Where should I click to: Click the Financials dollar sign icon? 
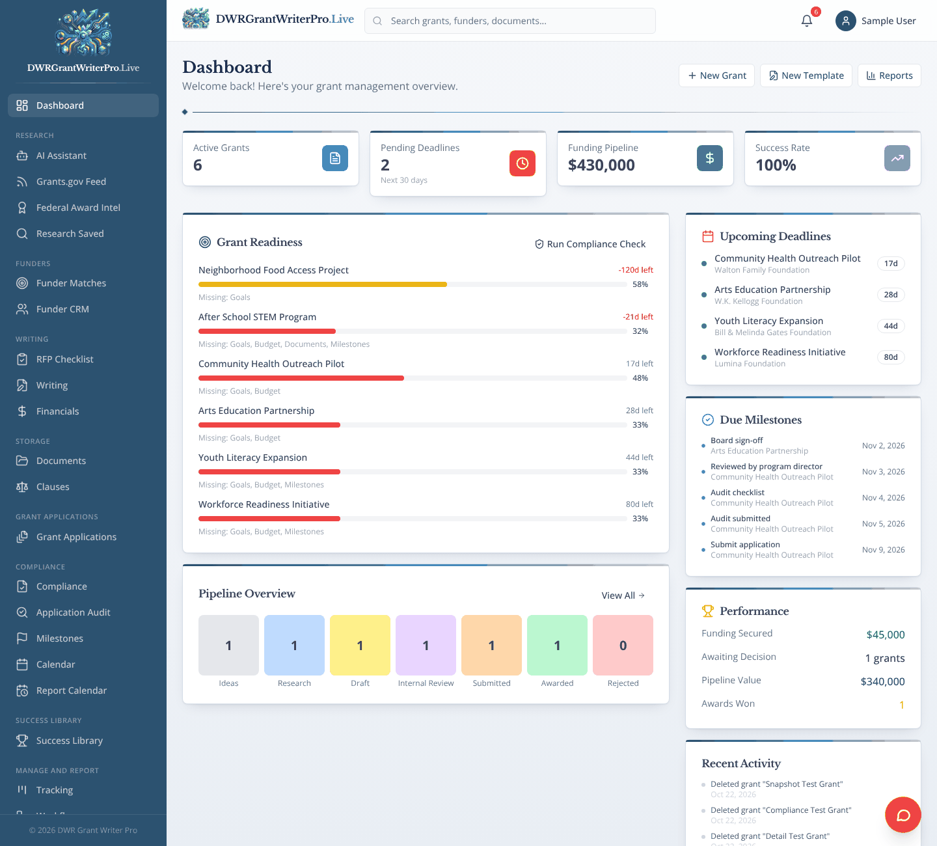point(22,411)
